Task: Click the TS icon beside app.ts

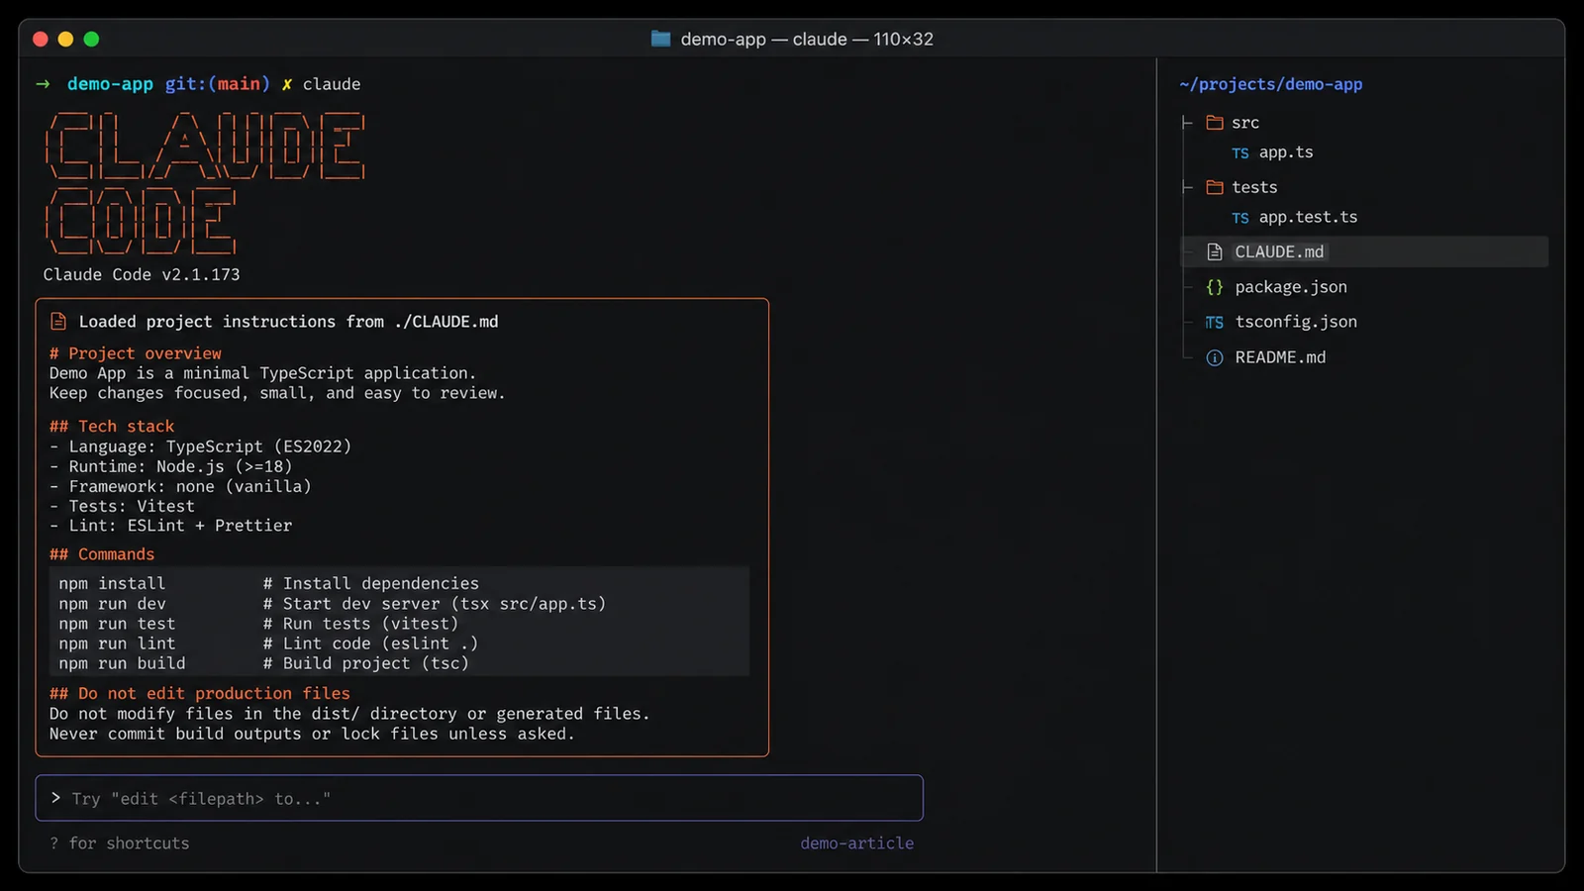Action: point(1240,153)
